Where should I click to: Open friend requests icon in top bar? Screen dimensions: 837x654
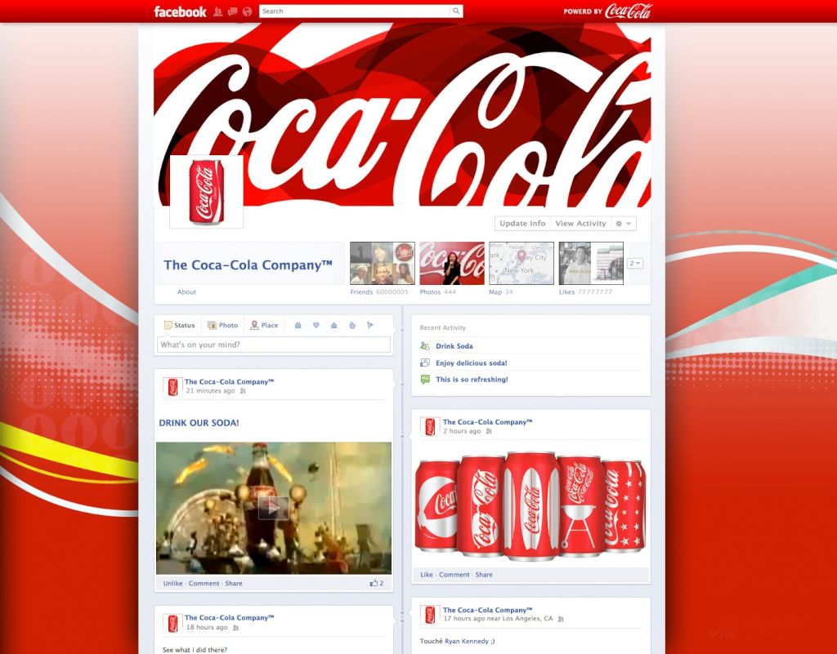(217, 11)
